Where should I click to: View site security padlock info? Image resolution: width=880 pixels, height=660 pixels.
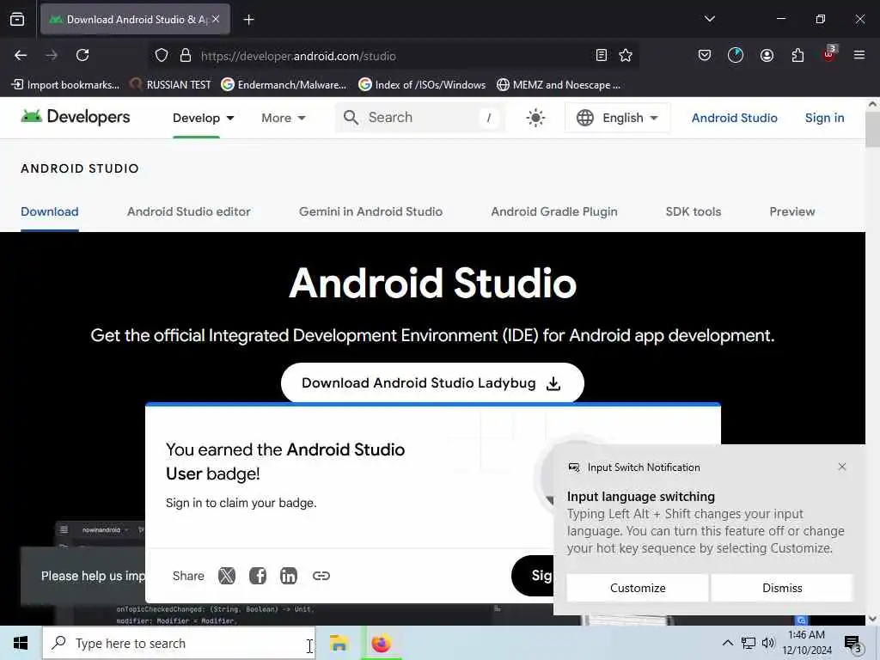click(186, 56)
